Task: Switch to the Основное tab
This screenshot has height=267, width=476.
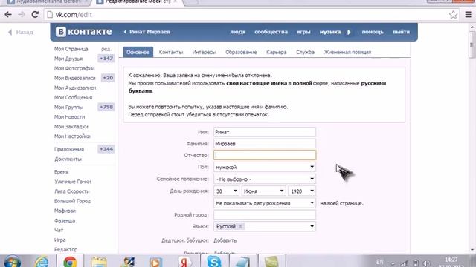Action: click(x=138, y=52)
